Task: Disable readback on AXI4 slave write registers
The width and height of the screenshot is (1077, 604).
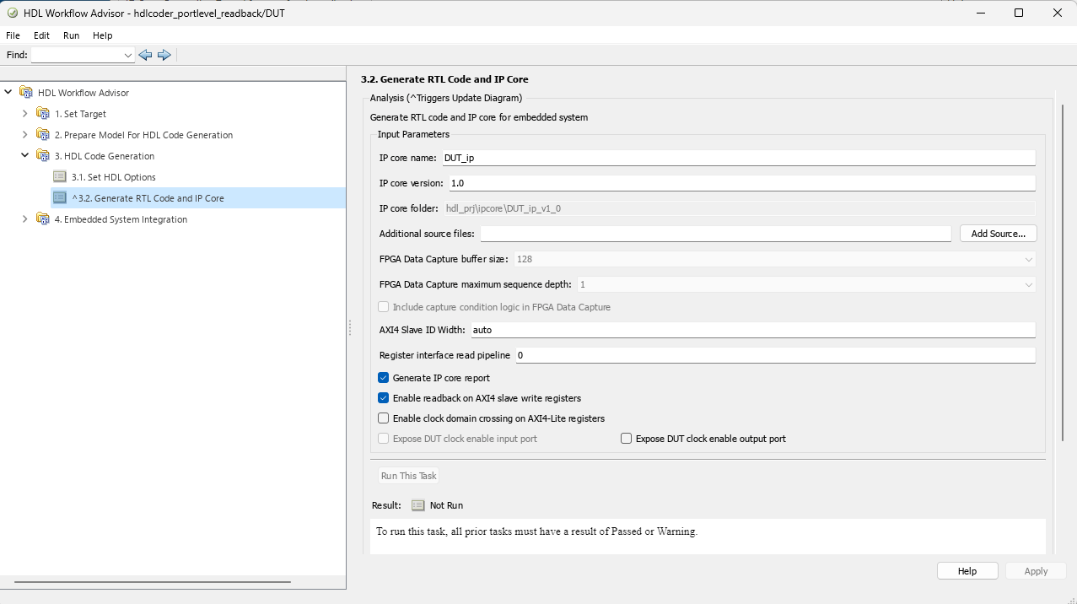Action: point(384,398)
